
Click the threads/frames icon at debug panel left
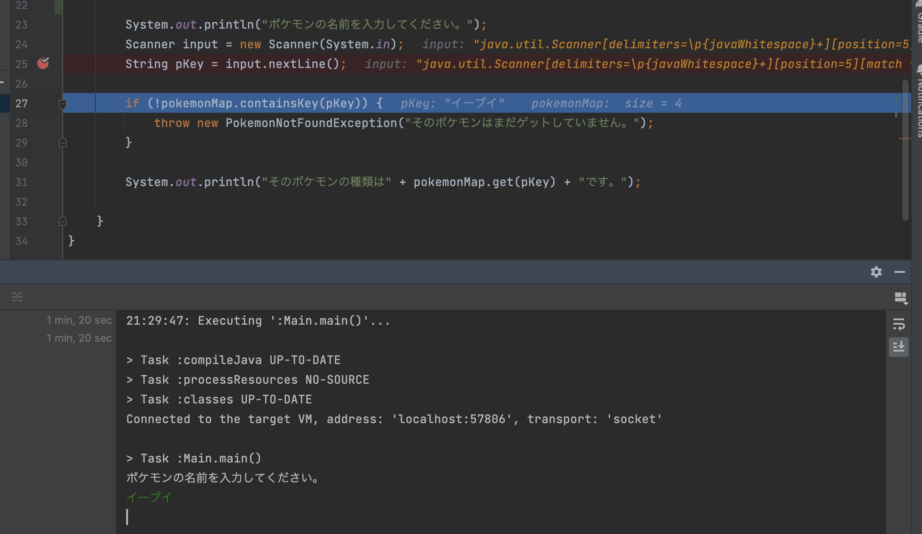[17, 297]
